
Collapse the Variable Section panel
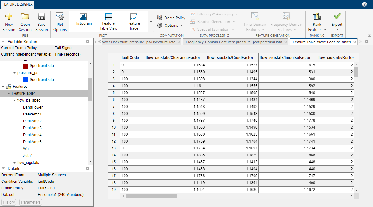3,42
